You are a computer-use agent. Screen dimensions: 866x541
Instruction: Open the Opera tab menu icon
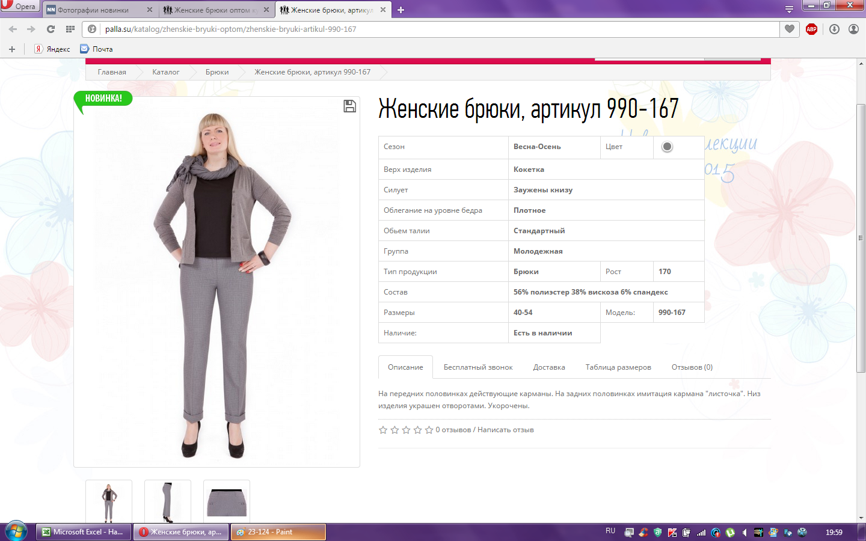789,10
